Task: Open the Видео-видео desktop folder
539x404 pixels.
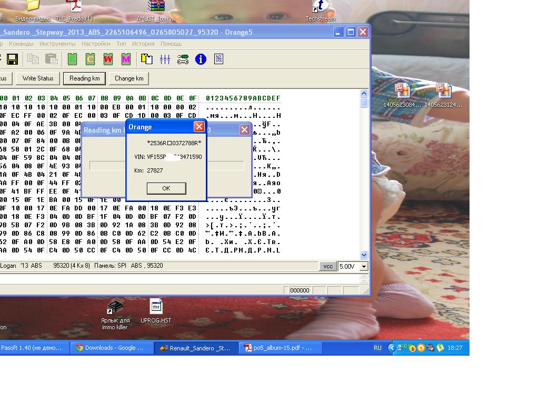Action: [x=33, y=11]
